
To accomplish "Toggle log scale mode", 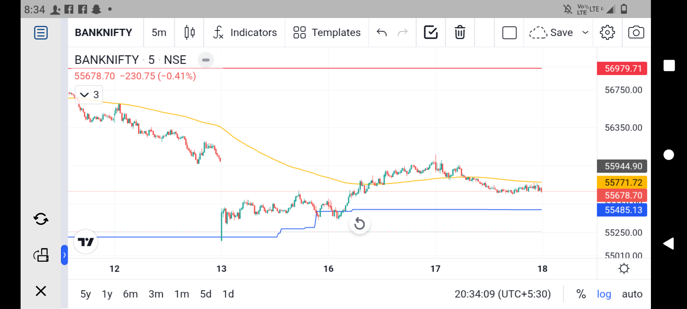I will coord(604,294).
